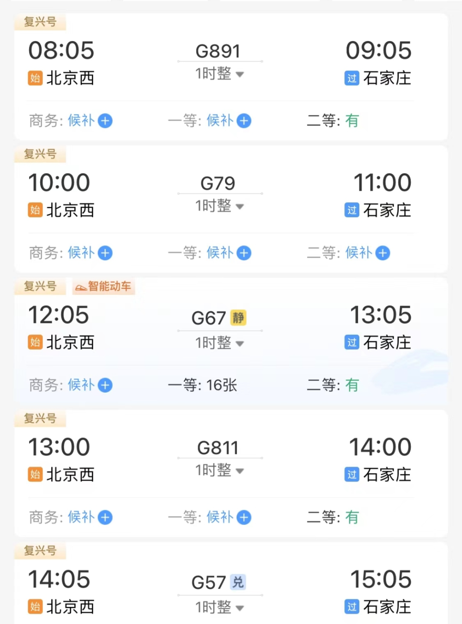Expand the G811 1时整 duration arrow
This screenshot has height=624, width=462.
(240, 471)
